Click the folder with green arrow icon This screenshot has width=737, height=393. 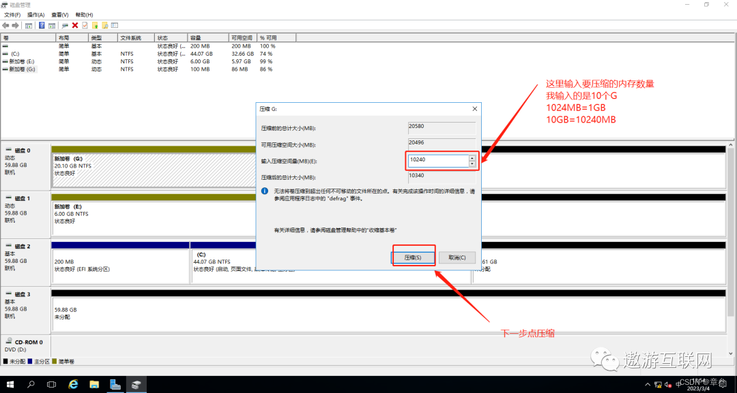coord(95,25)
